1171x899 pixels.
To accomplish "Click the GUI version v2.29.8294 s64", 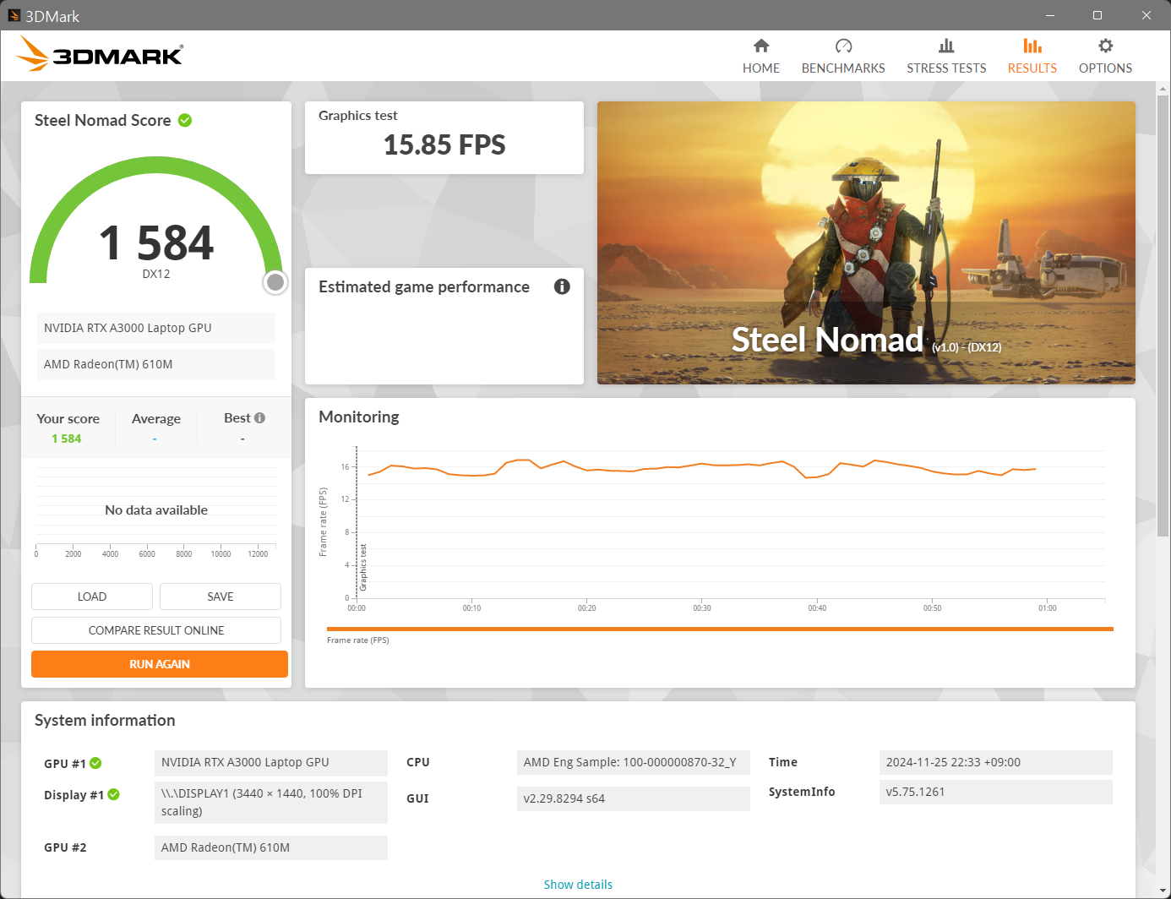I will click(634, 798).
